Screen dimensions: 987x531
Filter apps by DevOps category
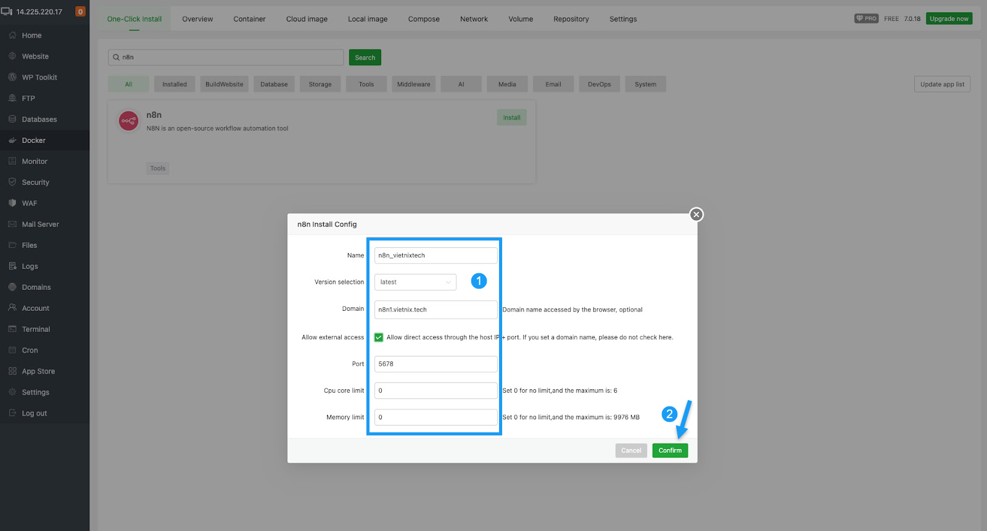[600, 84]
